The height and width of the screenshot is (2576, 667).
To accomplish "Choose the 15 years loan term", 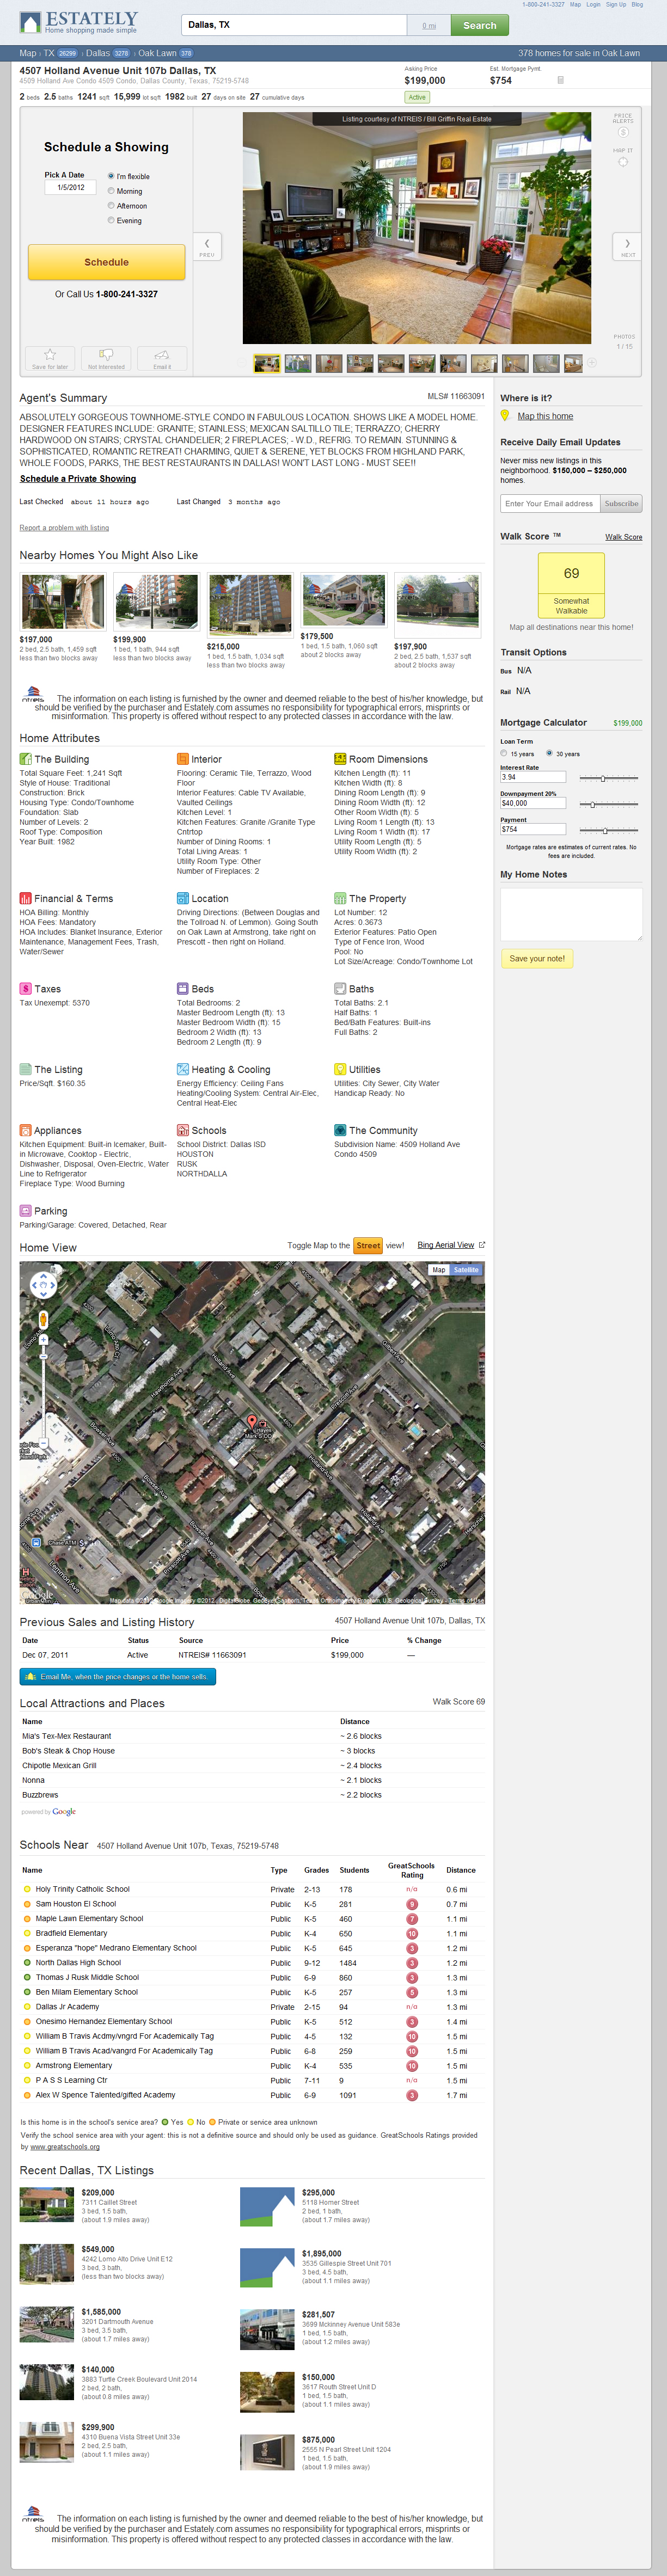I will tap(504, 753).
